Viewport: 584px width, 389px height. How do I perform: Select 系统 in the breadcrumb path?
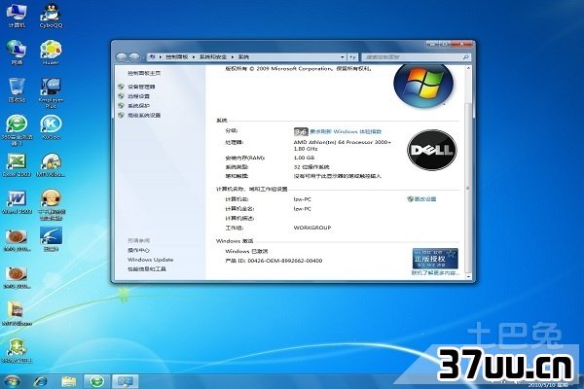[243, 57]
